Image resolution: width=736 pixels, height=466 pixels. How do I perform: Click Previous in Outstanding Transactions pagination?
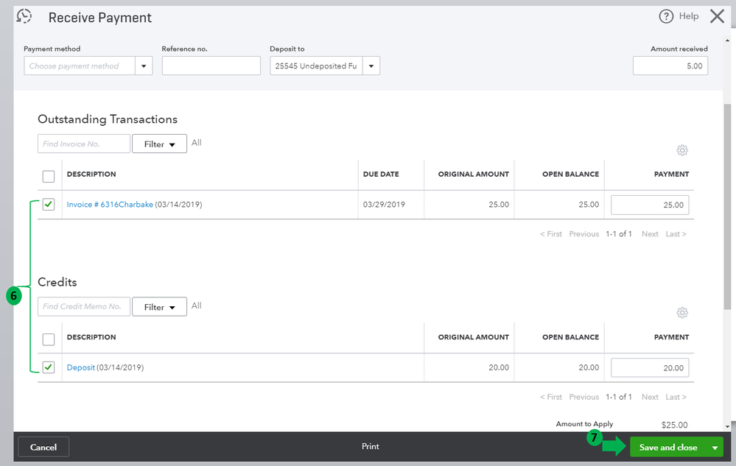[584, 233]
